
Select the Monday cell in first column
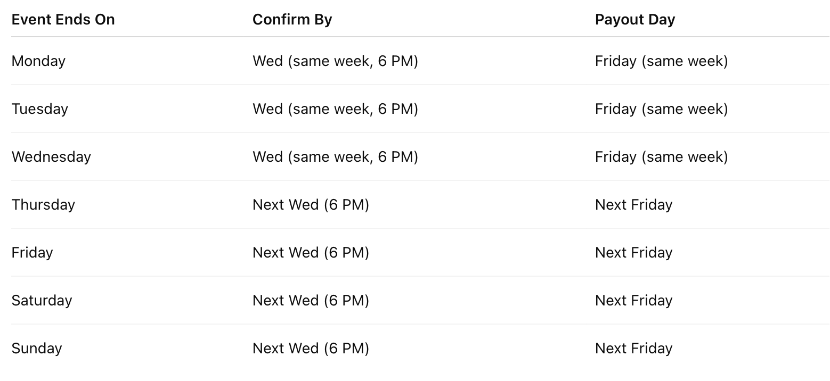tap(38, 61)
